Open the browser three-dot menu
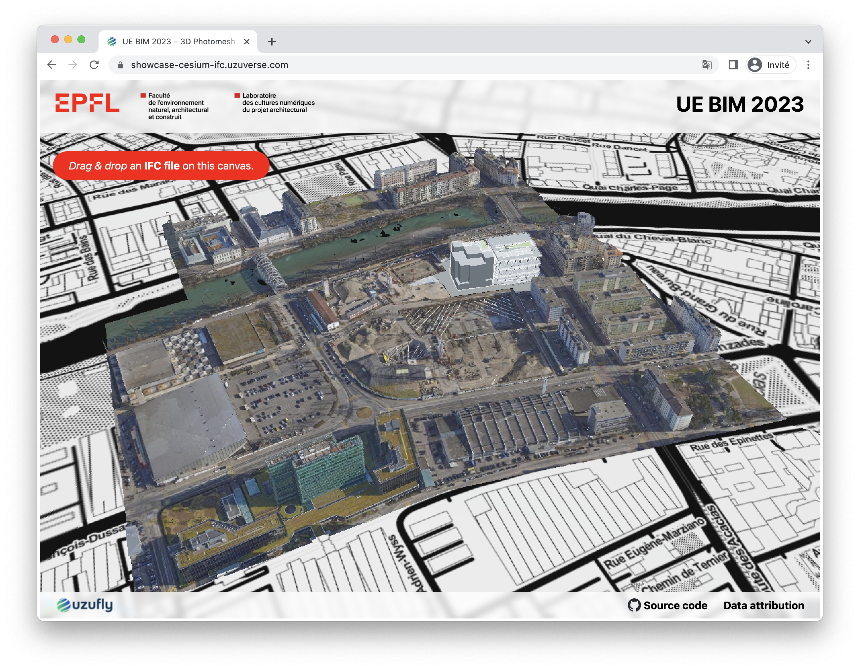The width and height of the screenshot is (860, 670). 808,65
